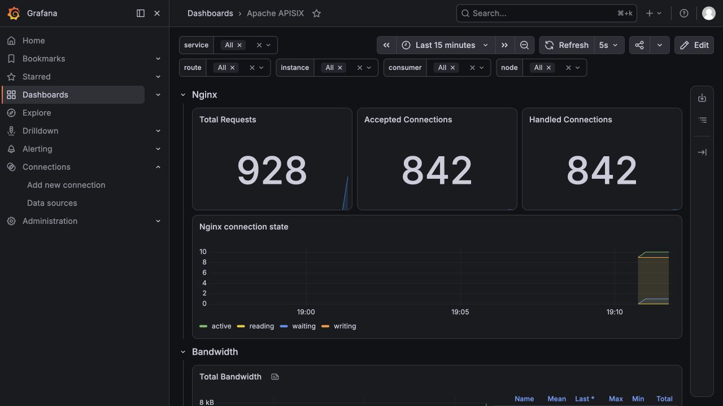Open the consumer variable dropdown
The width and height of the screenshot is (723, 406).
pyautogui.click(x=482, y=68)
